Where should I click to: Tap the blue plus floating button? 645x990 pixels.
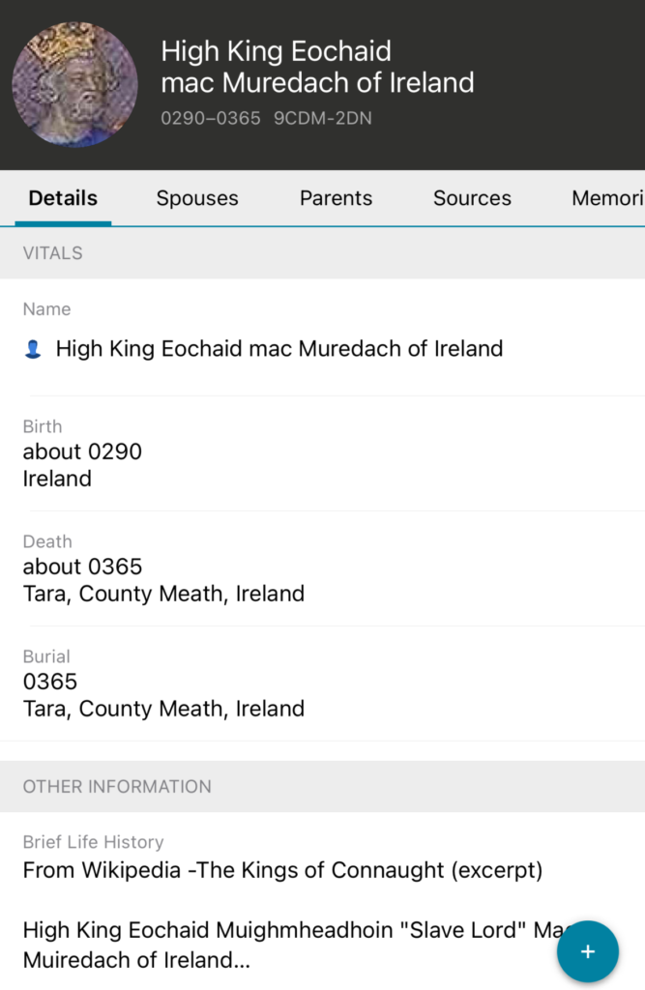point(587,951)
